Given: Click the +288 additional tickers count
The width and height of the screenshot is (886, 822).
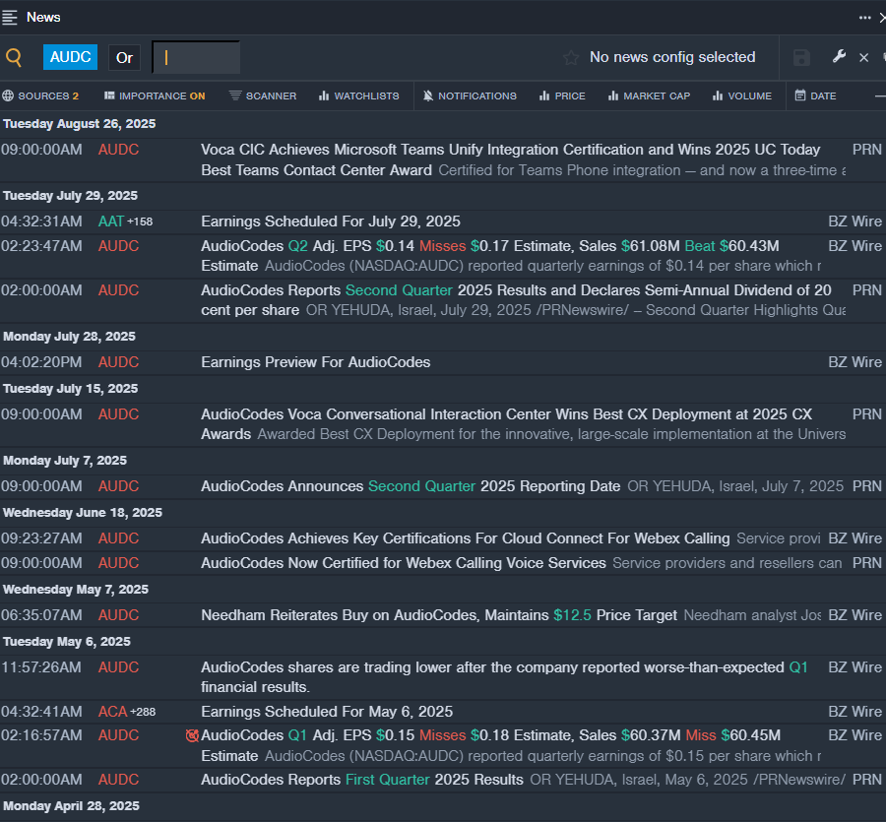Looking at the screenshot, I should pyautogui.click(x=143, y=713).
